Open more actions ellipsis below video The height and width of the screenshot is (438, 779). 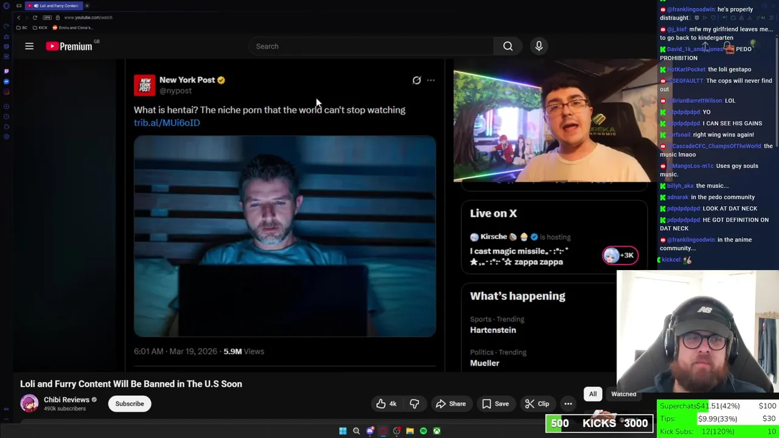tap(568, 404)
